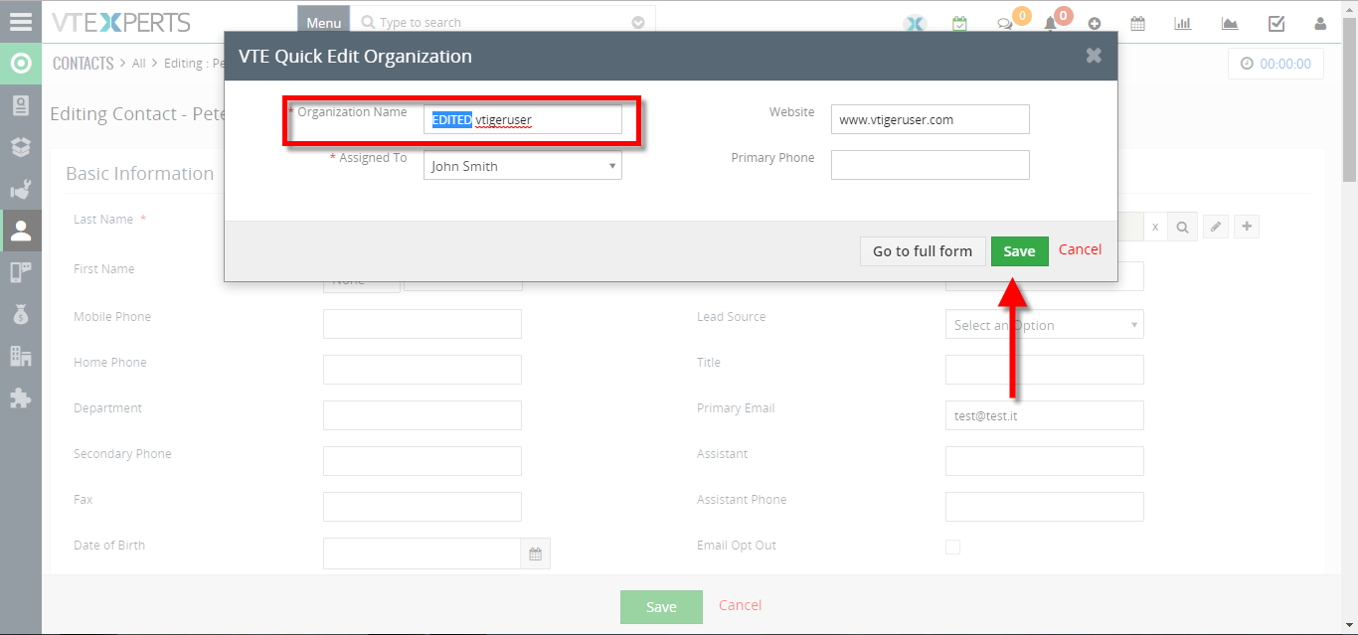Open the Lead Source dropdown
The height and width of the screenshot is (635, 1358).
(x=1045, y=325)
